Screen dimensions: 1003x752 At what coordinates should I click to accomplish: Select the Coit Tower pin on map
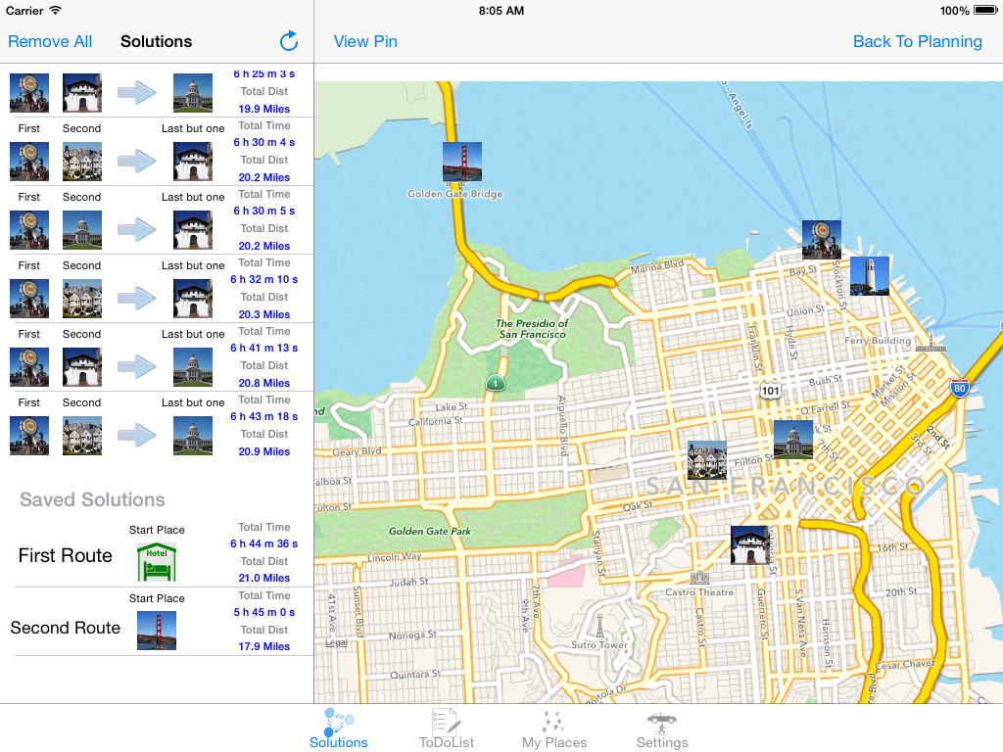[870, 276]
